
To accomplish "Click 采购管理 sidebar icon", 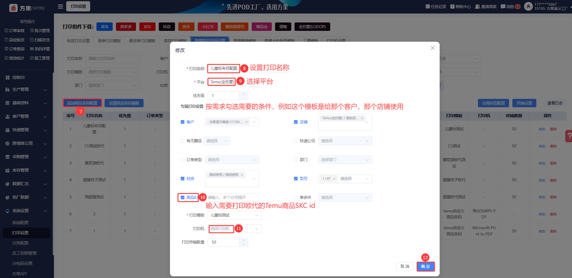I will pos(7,157).
